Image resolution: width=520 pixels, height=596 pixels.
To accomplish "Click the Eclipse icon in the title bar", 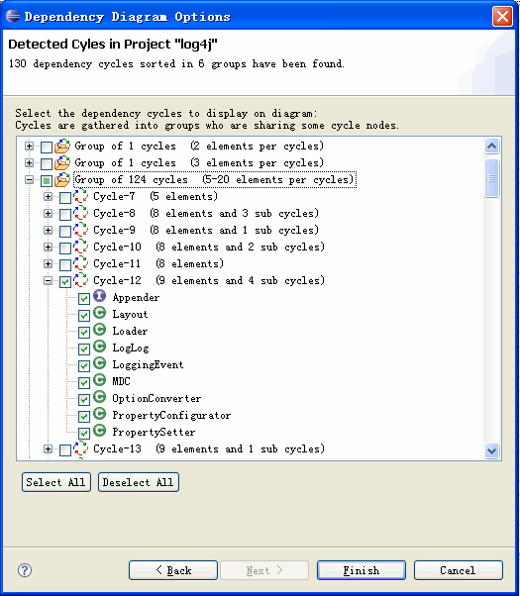I will point(13,16).
